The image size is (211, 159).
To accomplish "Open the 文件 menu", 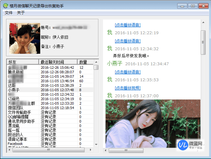I will (x=9, y=13).
